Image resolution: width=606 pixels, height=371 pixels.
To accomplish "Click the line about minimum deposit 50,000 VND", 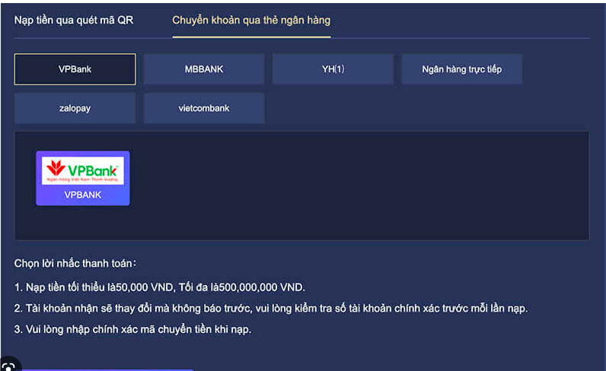I will click(160, 287).
